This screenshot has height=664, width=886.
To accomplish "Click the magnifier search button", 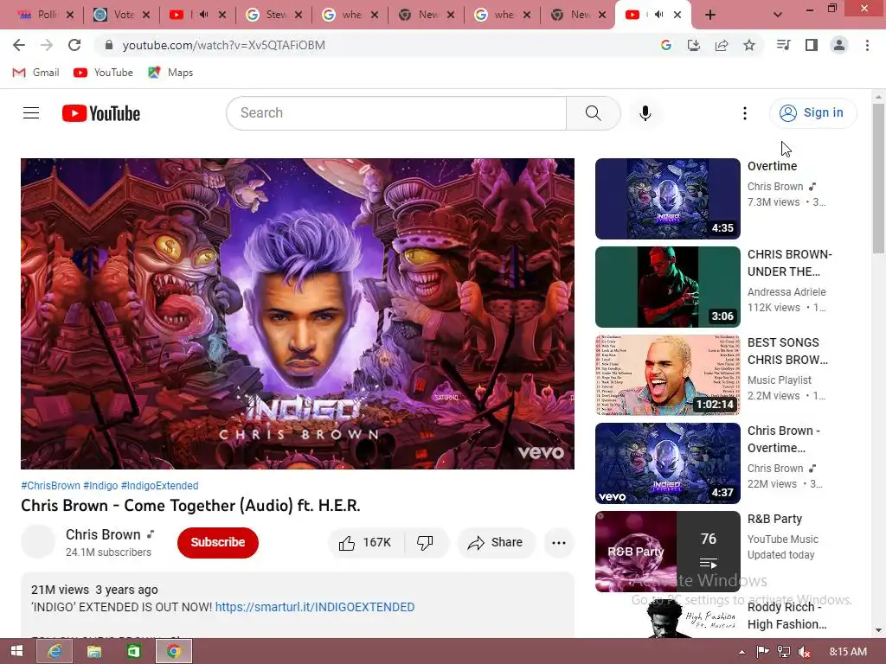I will click(594, 113).
